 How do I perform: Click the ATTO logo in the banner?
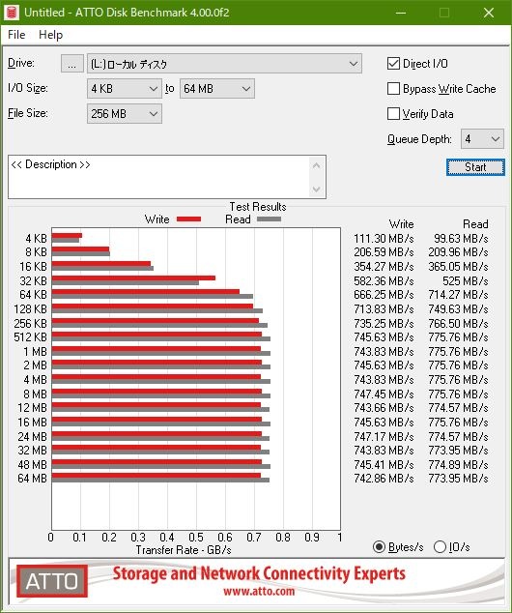(52, 581)
